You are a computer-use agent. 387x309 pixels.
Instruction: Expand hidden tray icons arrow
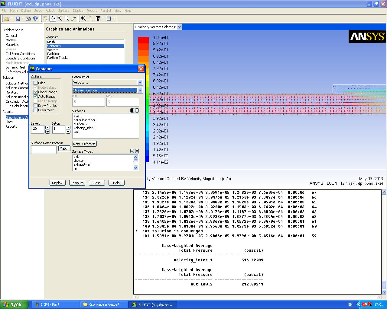(x=359, y=304)
